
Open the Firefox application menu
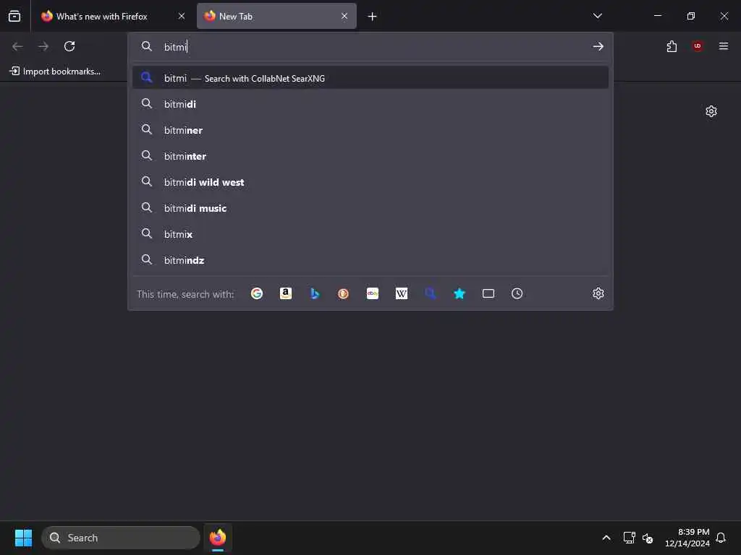(x=724, y=46)
